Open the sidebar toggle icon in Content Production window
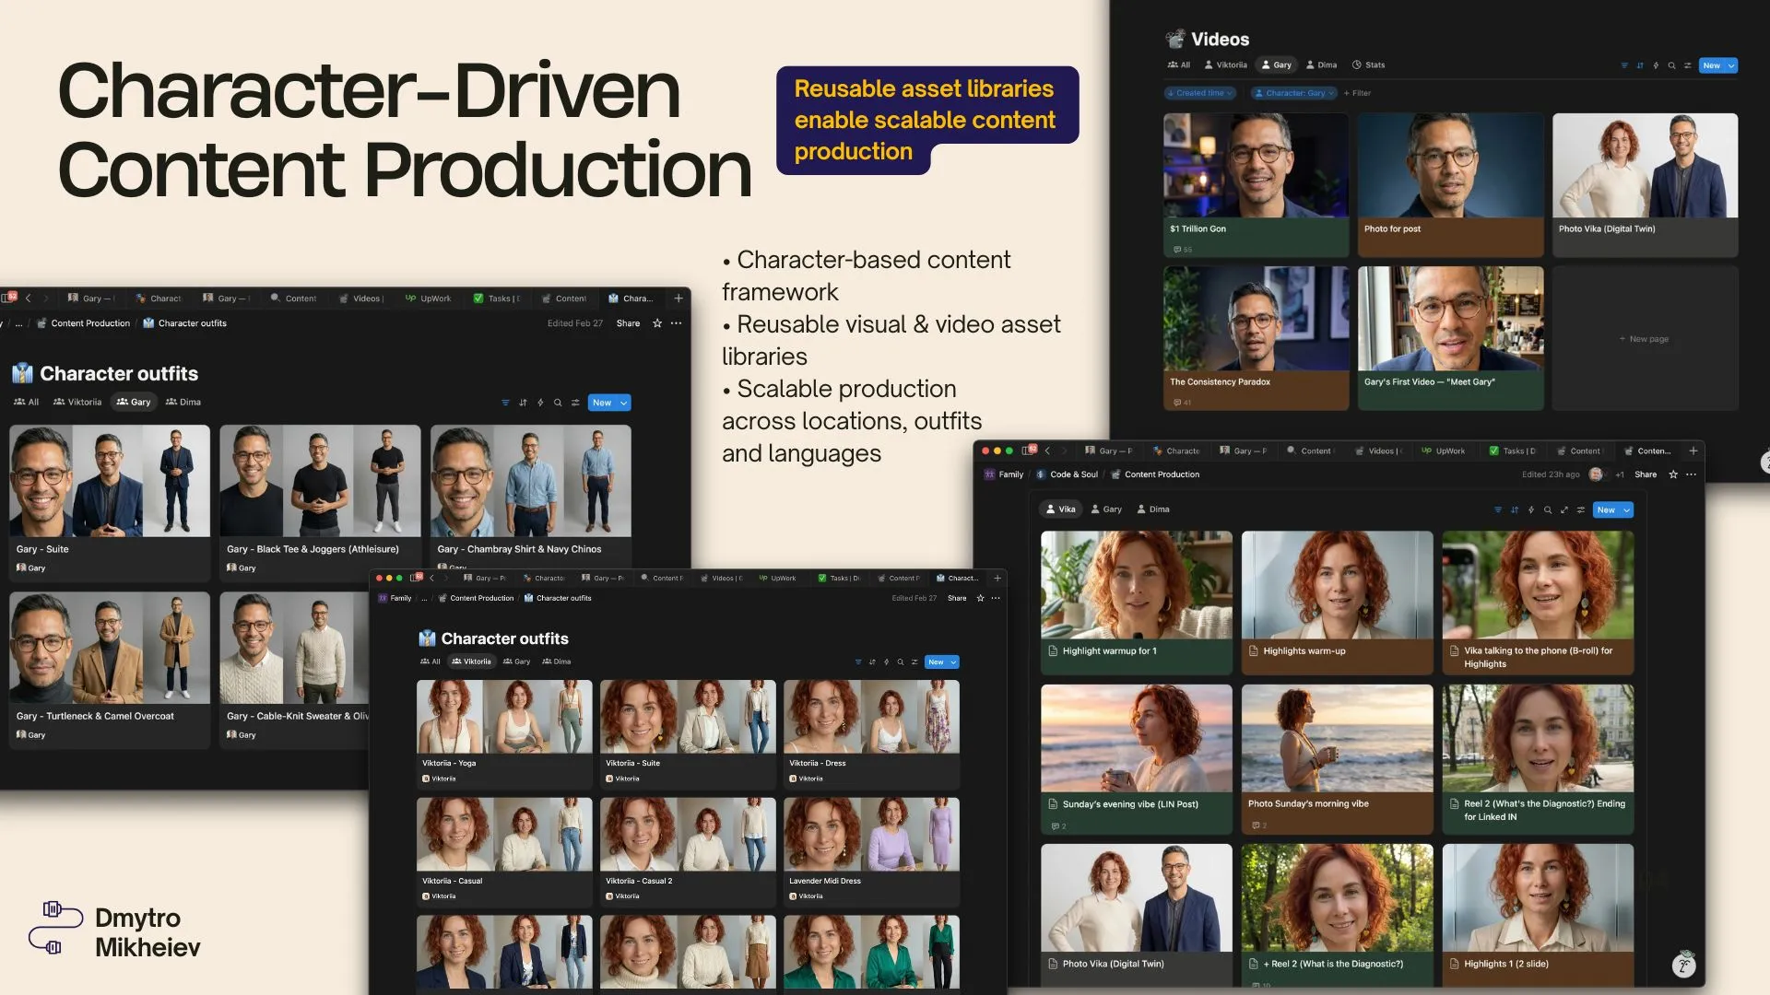This screenshot has width=1770, height=995. coord(1029,451)
